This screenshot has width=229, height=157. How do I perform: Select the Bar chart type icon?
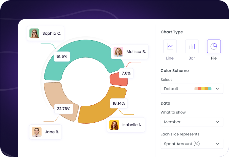pyautogui.click(x=192, y=46)
